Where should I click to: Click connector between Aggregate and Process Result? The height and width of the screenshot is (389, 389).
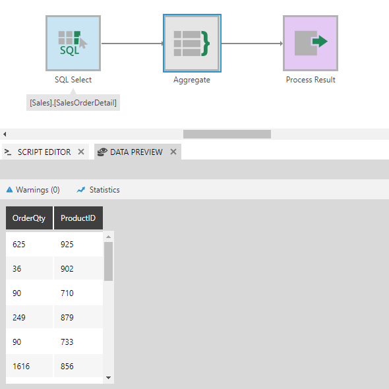(x=252, y=44)
